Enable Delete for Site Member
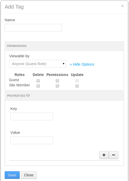This screenshot has height=181, width=129. [x=38, y=86]
